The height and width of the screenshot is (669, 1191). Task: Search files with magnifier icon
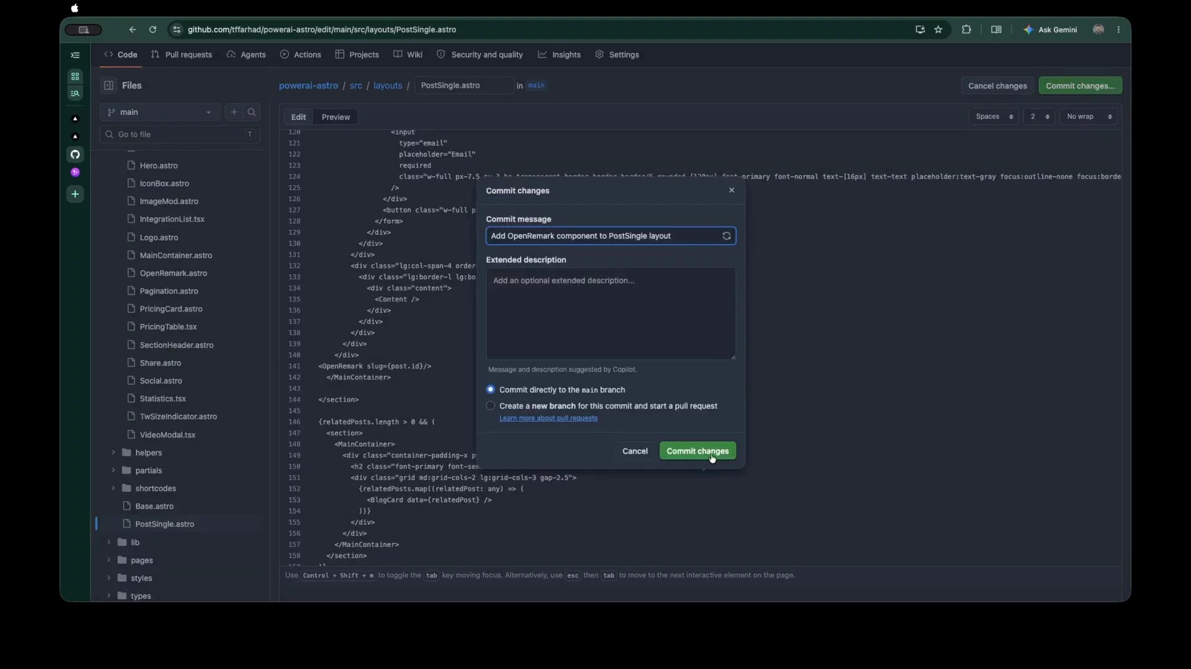pos(251,112)
